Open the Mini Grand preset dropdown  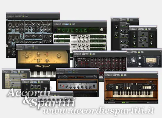click(x=28, y=47)
